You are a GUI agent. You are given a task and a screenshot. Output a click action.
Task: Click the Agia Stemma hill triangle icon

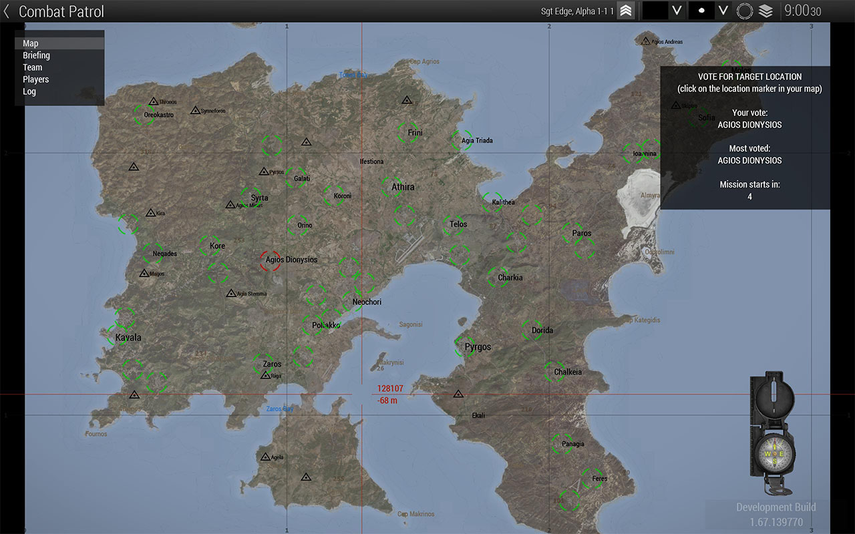[x=231, y=293]
